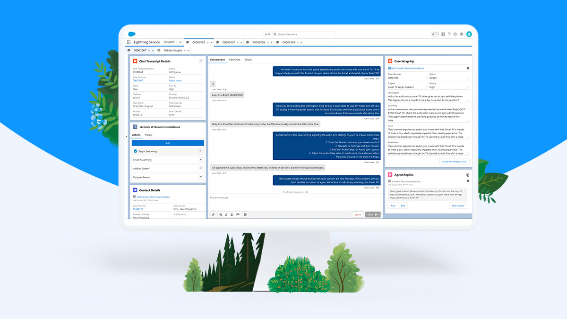Click the Begin Swarming checkmark

coord(135,151)
